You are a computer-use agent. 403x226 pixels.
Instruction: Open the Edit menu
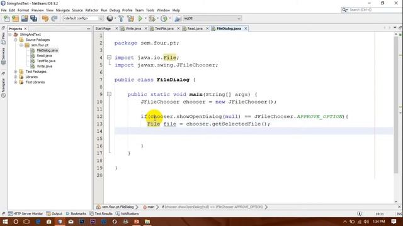12,10
